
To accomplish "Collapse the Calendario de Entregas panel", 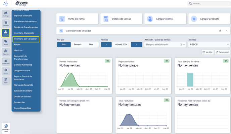I will [x=226, y=31].
